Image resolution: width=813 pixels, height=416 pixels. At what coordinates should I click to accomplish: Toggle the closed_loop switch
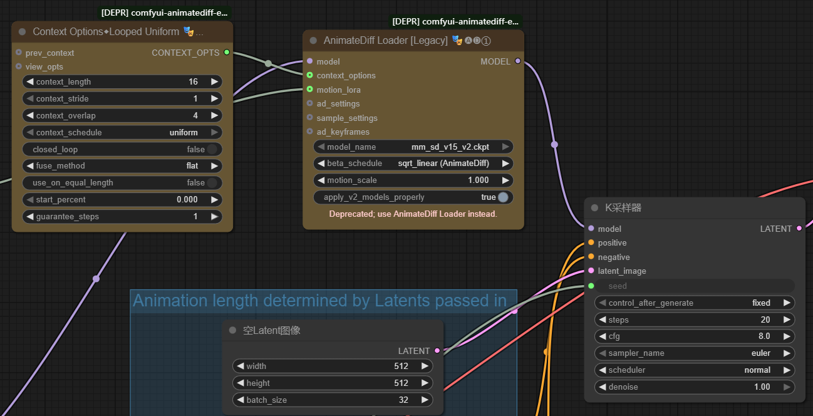[x=212, y=149]
